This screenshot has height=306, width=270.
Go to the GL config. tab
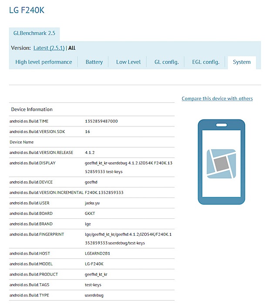[x=166, y=62]
